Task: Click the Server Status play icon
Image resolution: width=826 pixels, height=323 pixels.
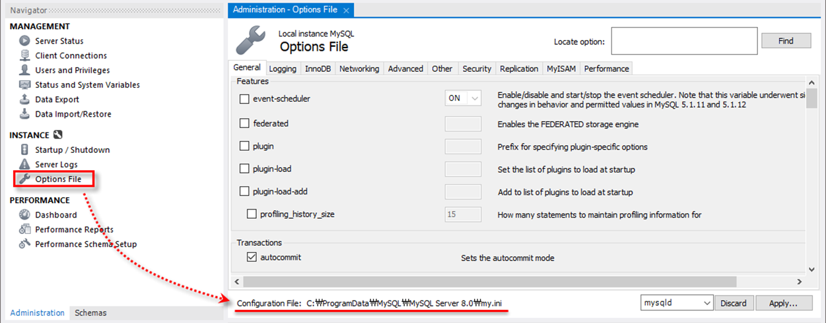Action: pos(24,41)
